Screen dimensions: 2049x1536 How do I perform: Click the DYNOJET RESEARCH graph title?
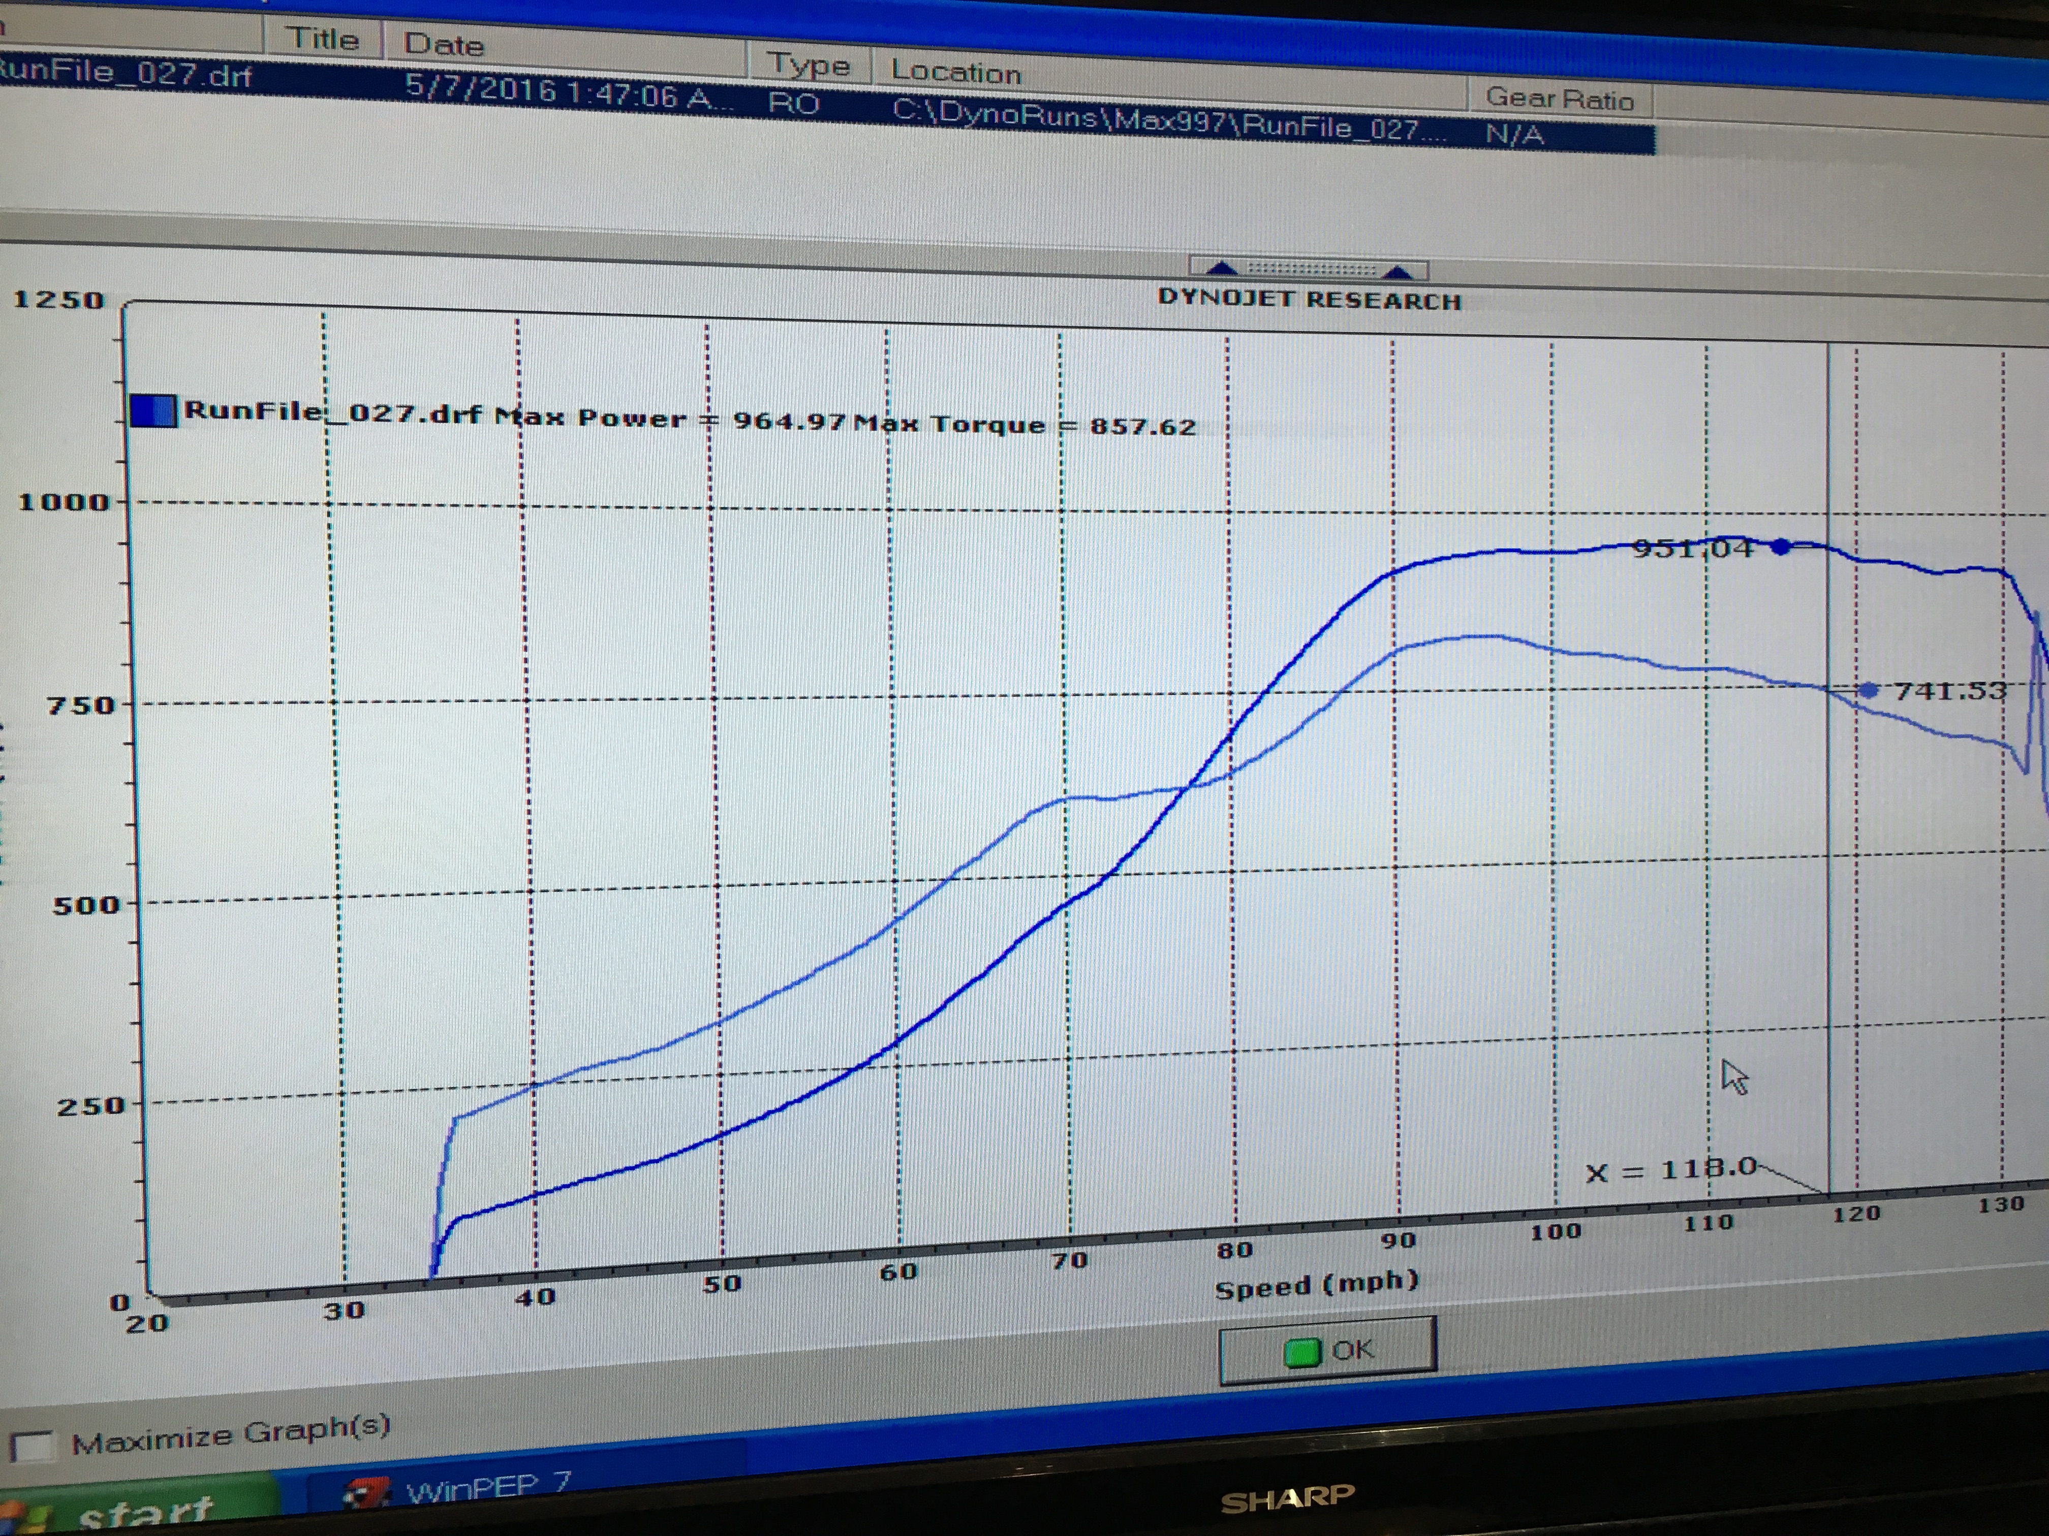[x=1310, y=300]
